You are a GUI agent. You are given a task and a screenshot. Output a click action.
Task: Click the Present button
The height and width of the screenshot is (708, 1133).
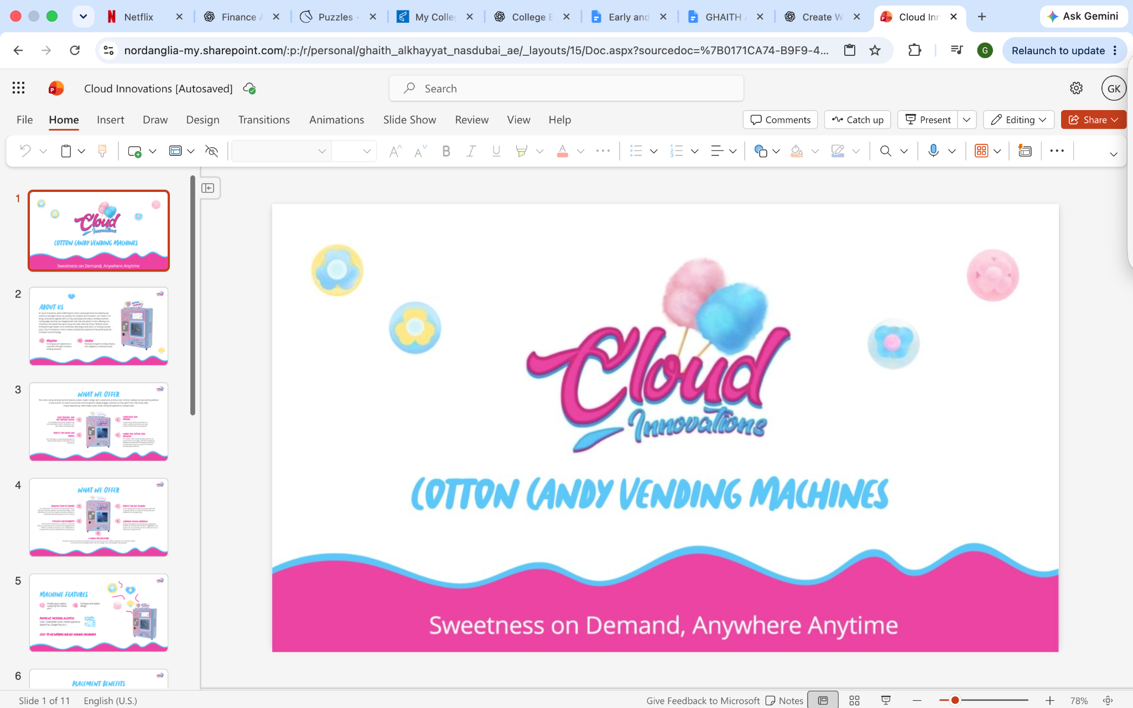pos(928,119)
